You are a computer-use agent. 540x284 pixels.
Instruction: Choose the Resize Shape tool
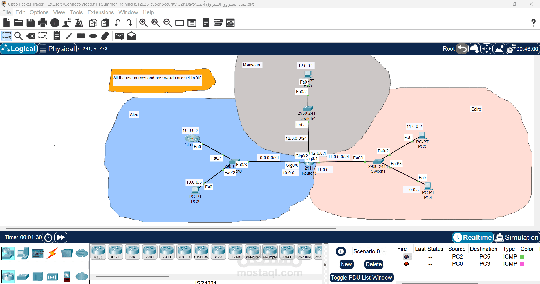43,36
